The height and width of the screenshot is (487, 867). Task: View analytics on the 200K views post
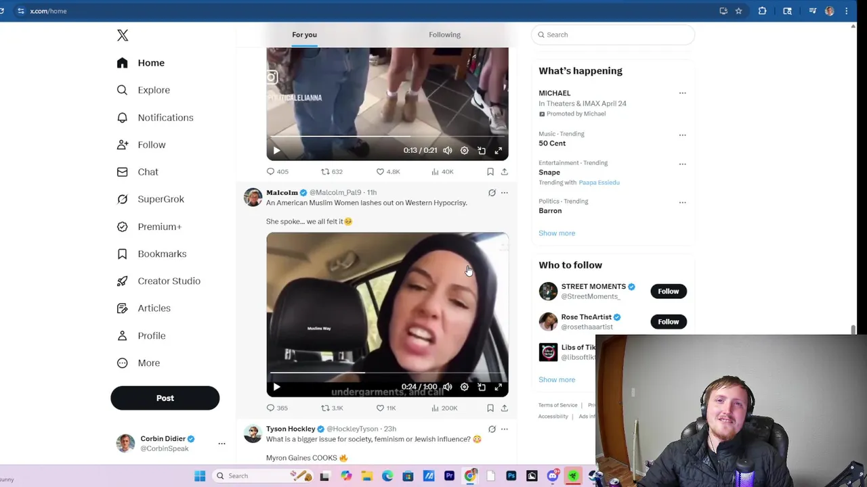point(444,408)
